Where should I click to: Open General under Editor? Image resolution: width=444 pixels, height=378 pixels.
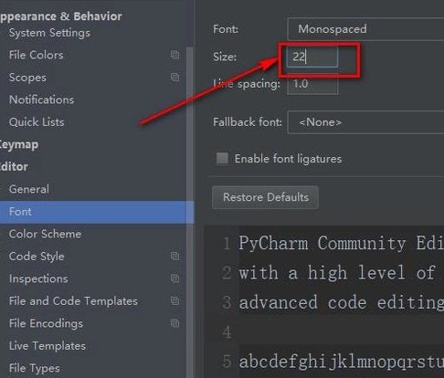pyautogui.click(x=29, y=189)
